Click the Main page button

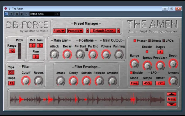tap(172, 99)
